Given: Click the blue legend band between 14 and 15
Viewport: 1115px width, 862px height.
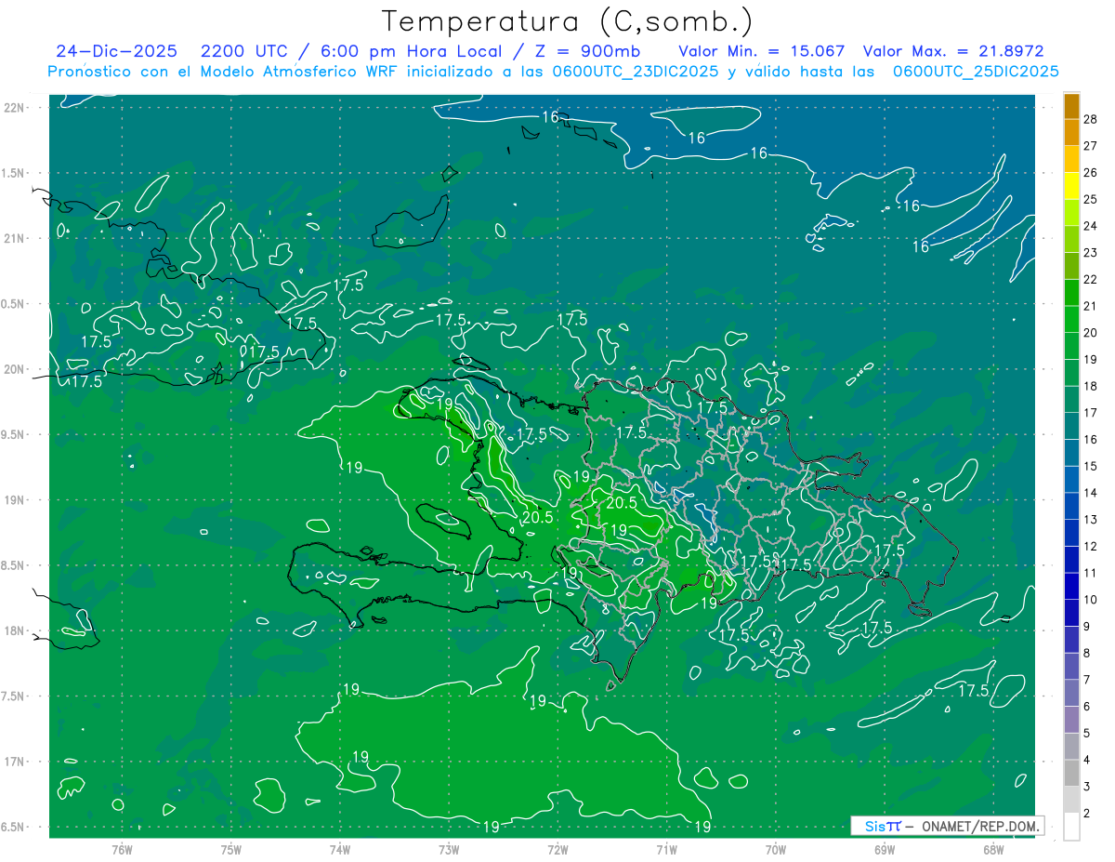Looking at the screenshot, I should click(x=1071, y=480).
